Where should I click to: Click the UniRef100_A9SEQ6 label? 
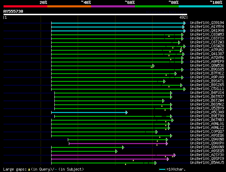207,136
